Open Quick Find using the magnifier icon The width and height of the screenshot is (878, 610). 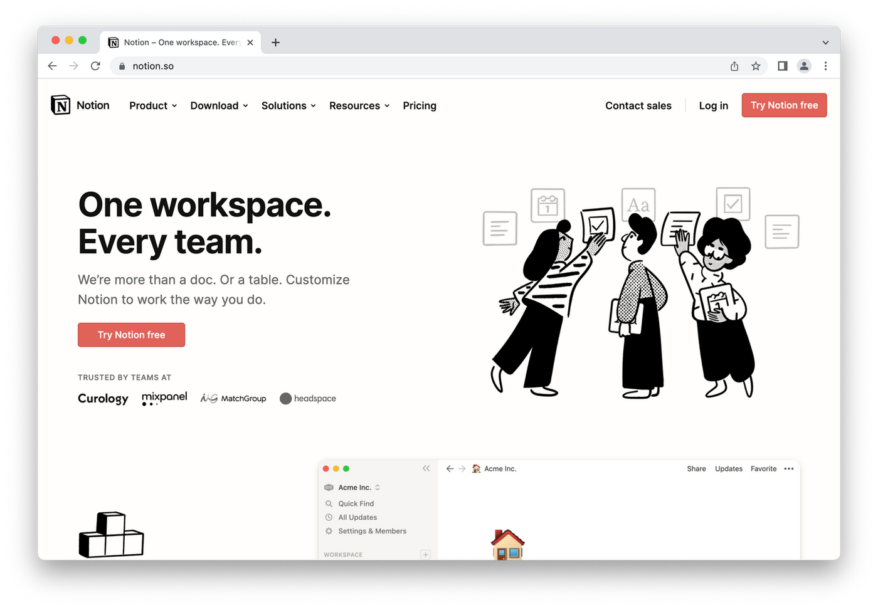[x=329, y=503]
